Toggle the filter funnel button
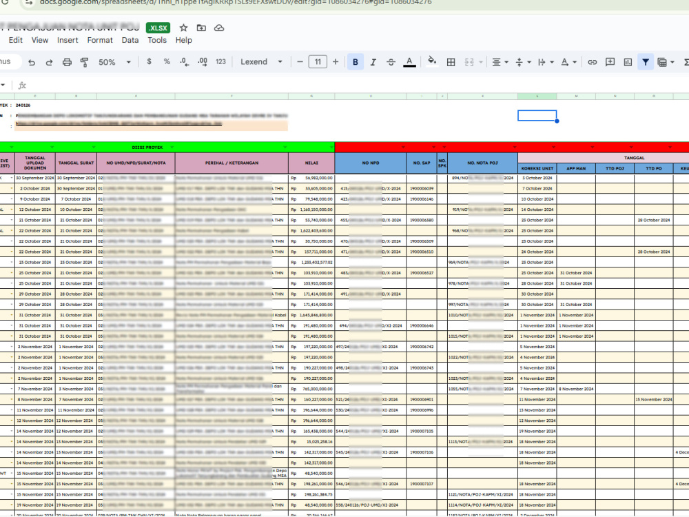 tap(646, 62)
